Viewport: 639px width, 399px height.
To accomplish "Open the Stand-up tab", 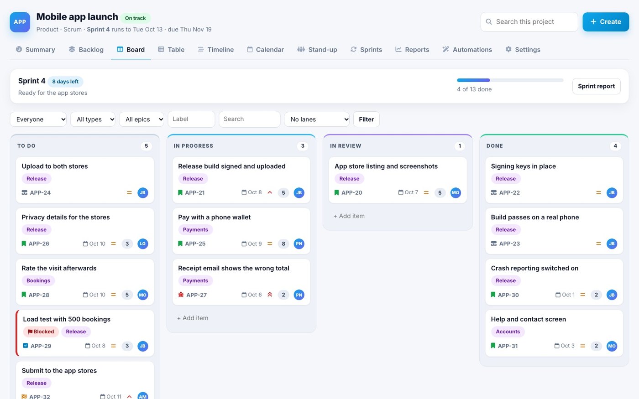I will coord(317,50).
